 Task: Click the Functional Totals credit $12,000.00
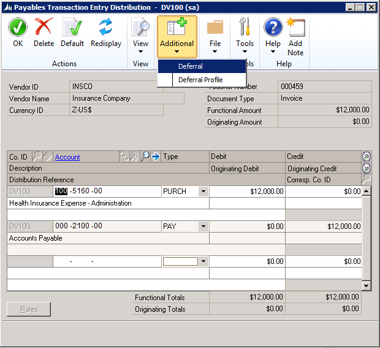click(324, 297)
